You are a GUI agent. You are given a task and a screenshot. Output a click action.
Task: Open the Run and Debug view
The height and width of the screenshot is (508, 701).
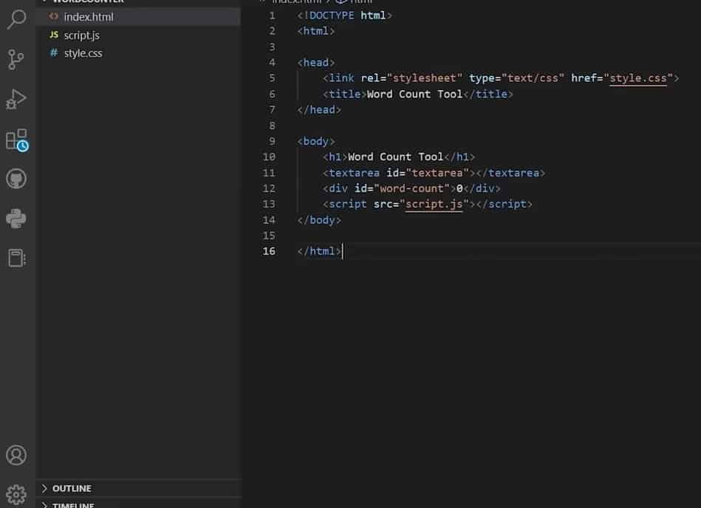pos(16,99)
